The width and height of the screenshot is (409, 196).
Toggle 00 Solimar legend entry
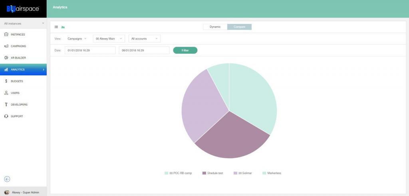point(243,173)
